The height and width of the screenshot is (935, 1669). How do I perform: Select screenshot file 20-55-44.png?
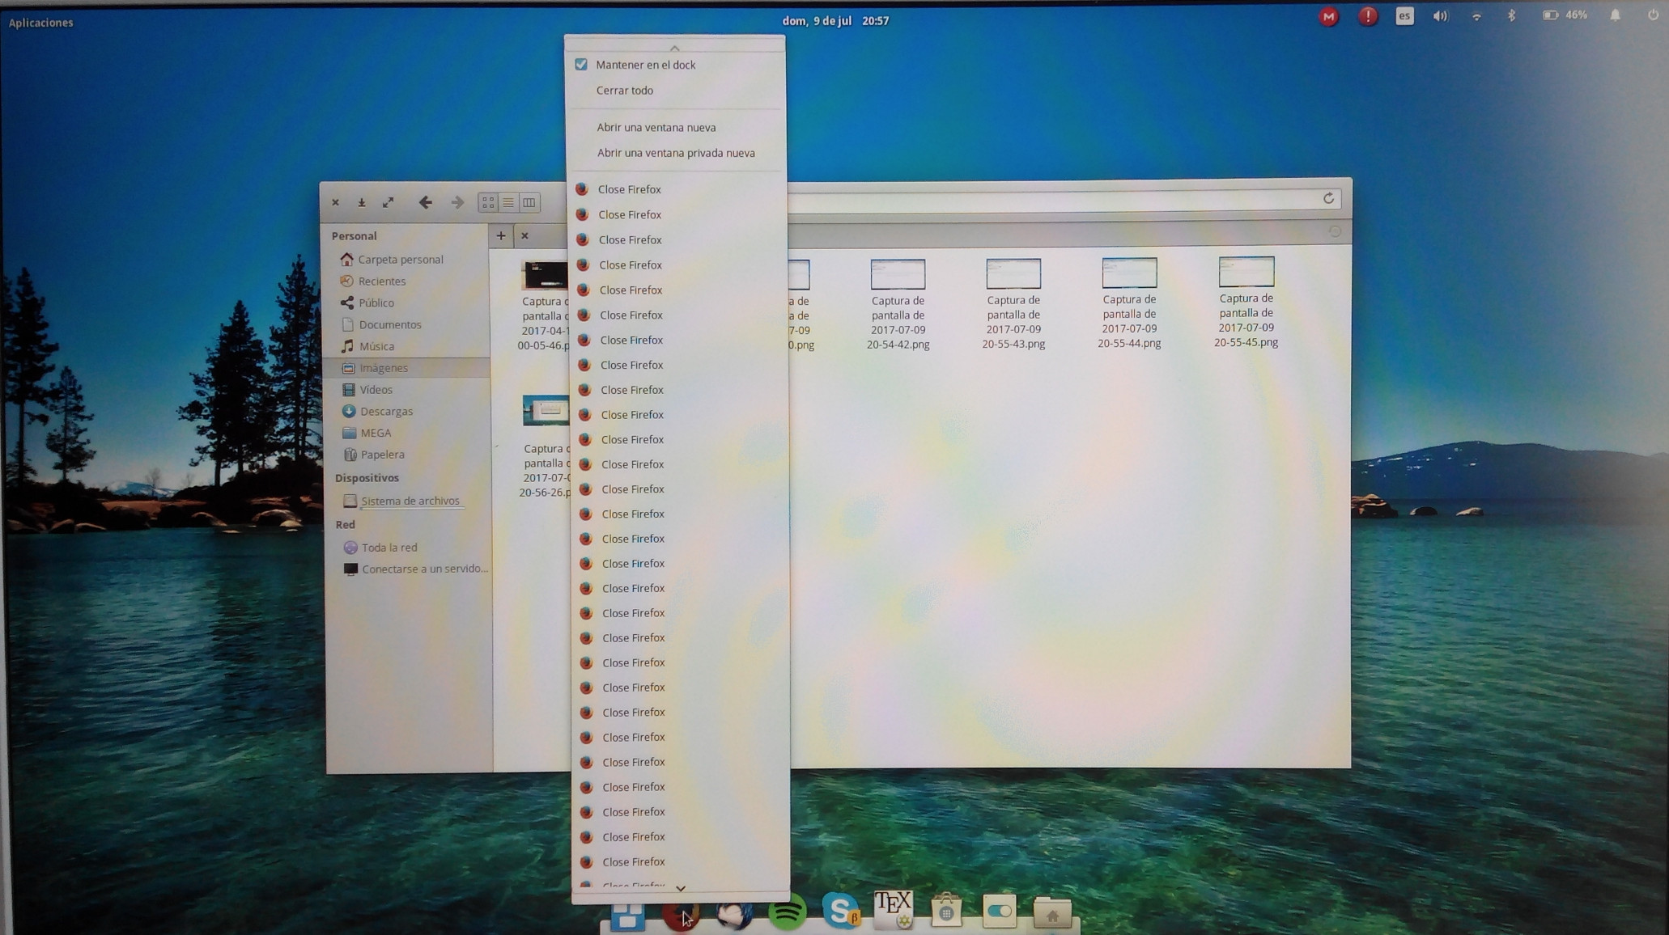point(1129,303)
